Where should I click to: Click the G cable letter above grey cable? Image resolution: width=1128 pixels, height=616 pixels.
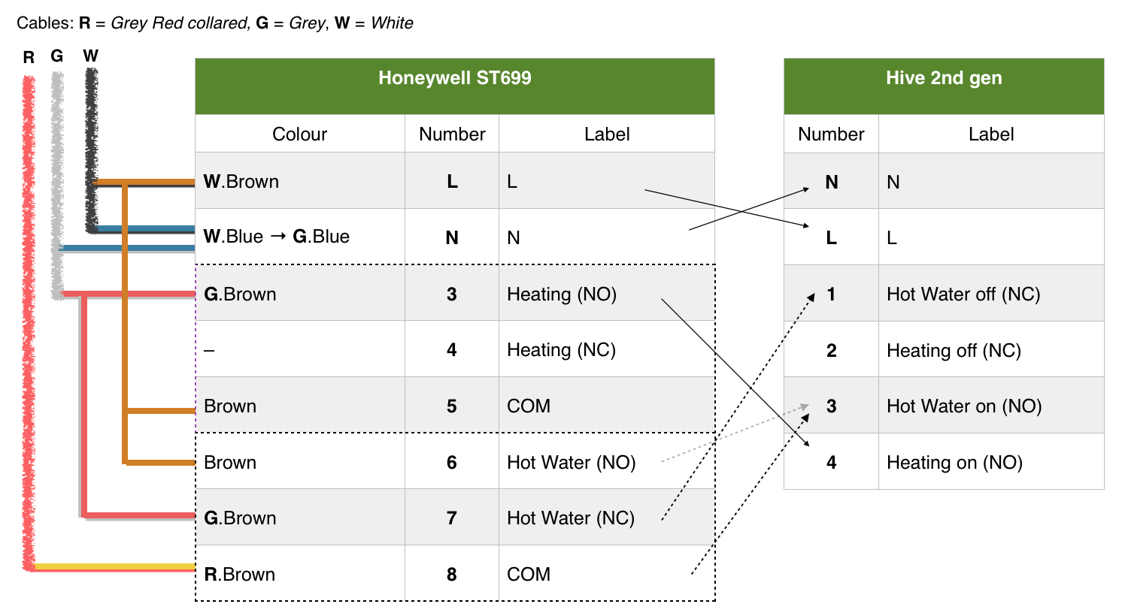pos(57,56)
